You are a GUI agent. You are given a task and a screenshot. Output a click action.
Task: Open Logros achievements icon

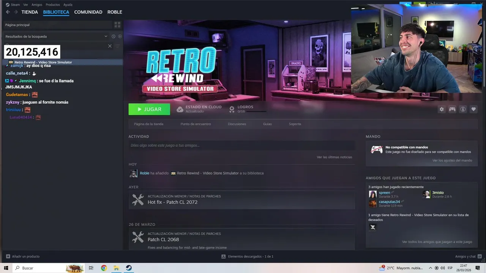[x=232, y=109]
